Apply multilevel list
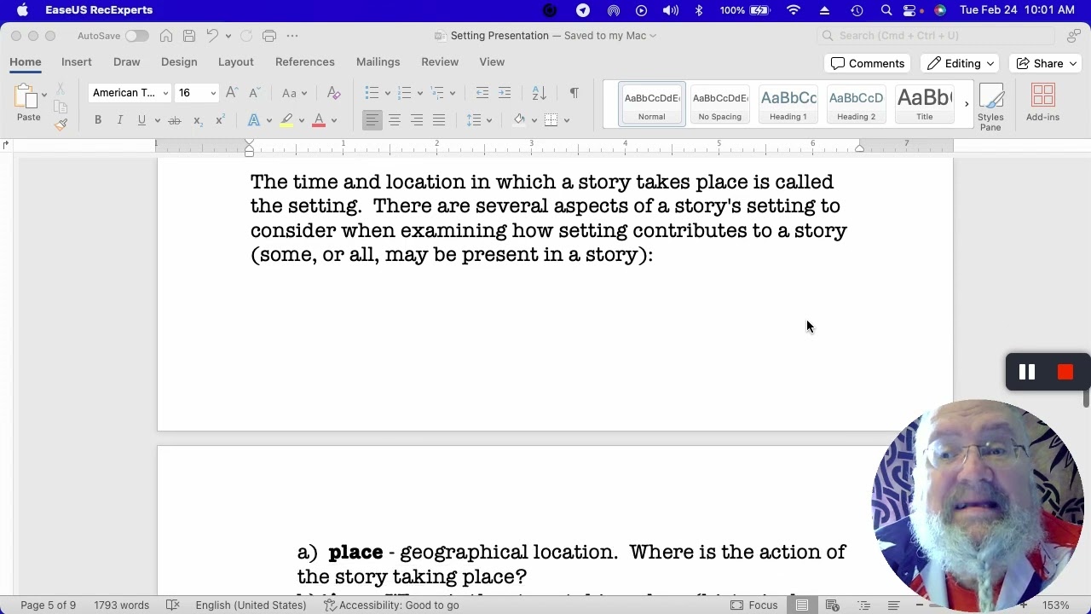This screenshot has width=1091, height=614. tap(437, 93)
